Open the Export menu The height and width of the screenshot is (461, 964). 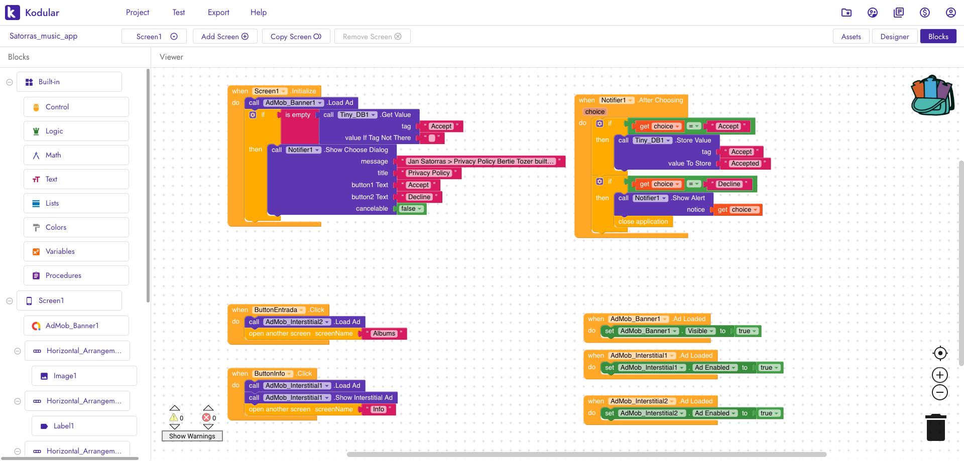coord(218,13)
